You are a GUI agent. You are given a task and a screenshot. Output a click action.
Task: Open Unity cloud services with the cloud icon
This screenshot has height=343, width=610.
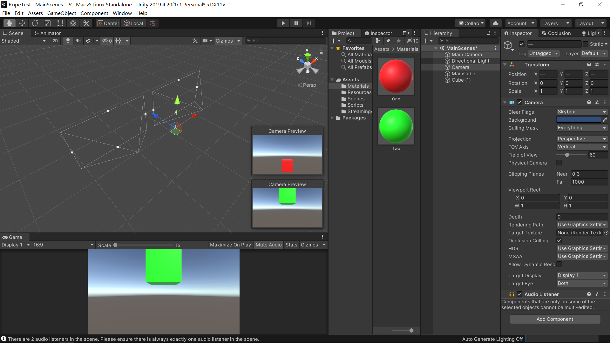495,23
